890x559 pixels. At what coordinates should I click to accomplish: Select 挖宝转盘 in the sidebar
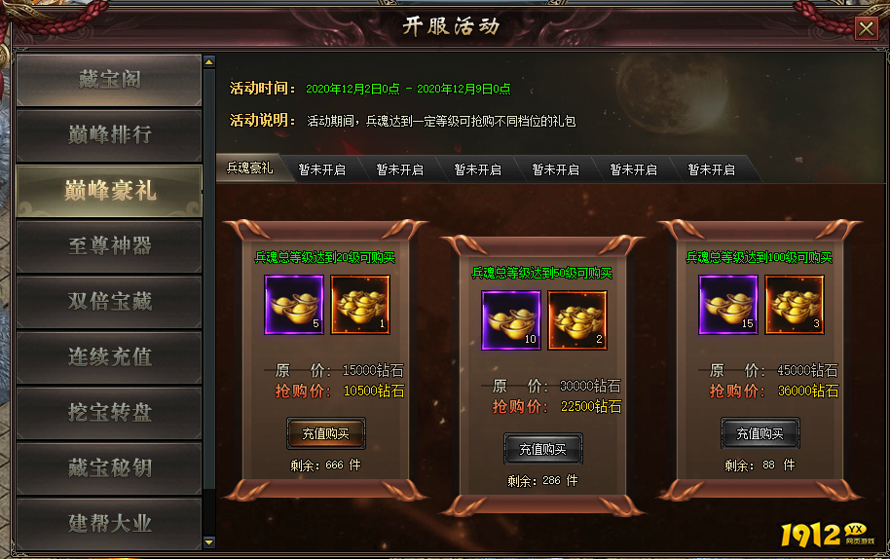(x=109, y=413)
